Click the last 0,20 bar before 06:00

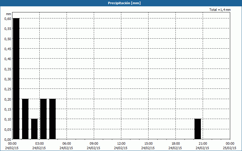(x=52, y=119)
